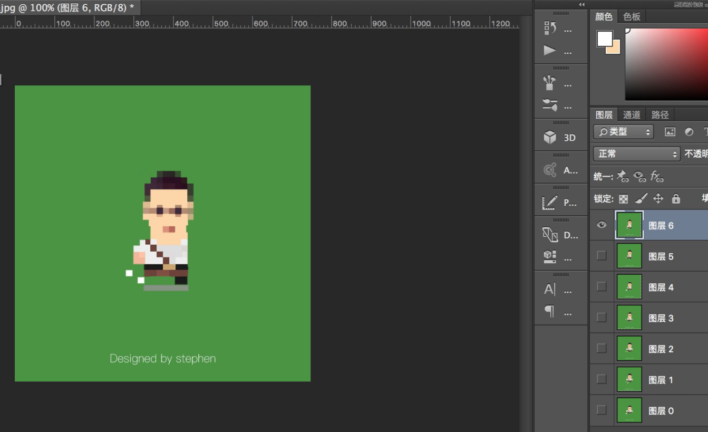Click the lock transparent pixels icon
708x432 pixels.
pos(623,199)
